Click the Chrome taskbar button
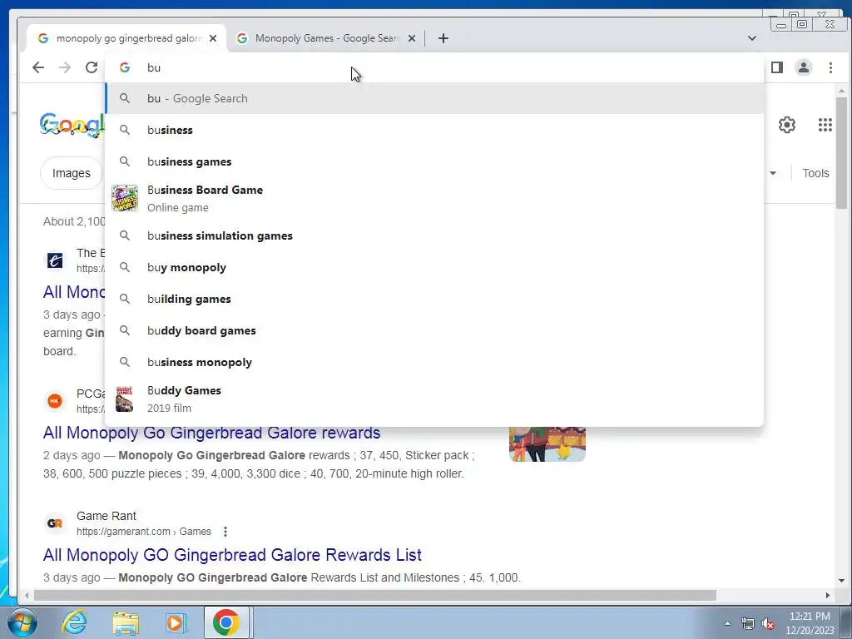Image resolution: width=852 pixels, height=639 pixels. click(x=226, y=622)
